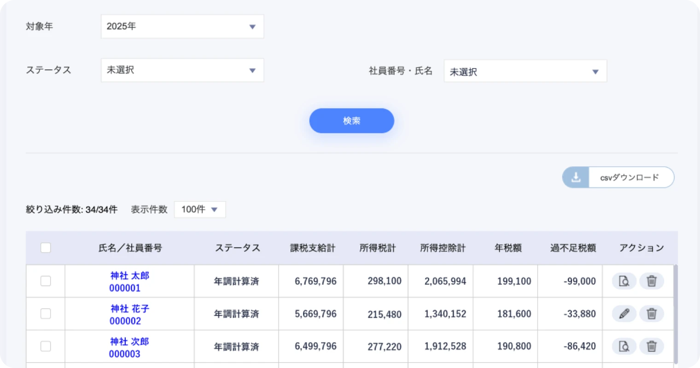Open preview icon for 神社 次郎 row

pos(624,346)
